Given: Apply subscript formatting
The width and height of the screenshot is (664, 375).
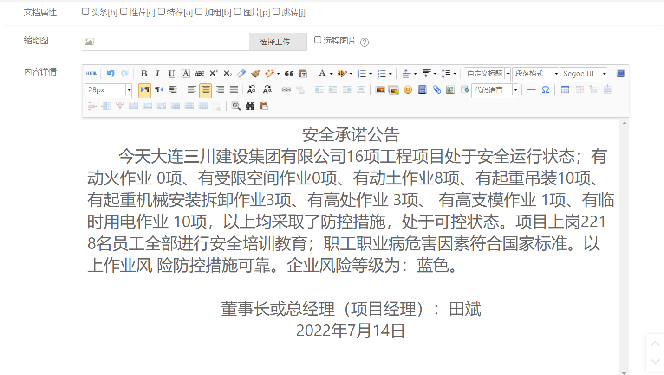Looking at the screenshot, I should click(x=228, y=74).
